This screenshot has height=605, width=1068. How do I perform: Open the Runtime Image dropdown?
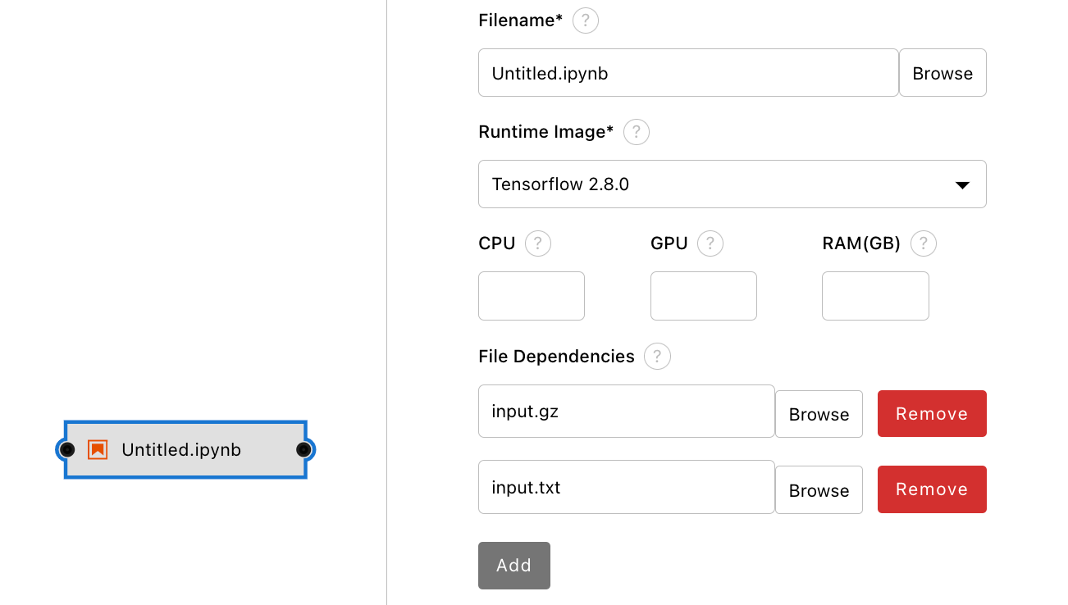click(732, 184)
